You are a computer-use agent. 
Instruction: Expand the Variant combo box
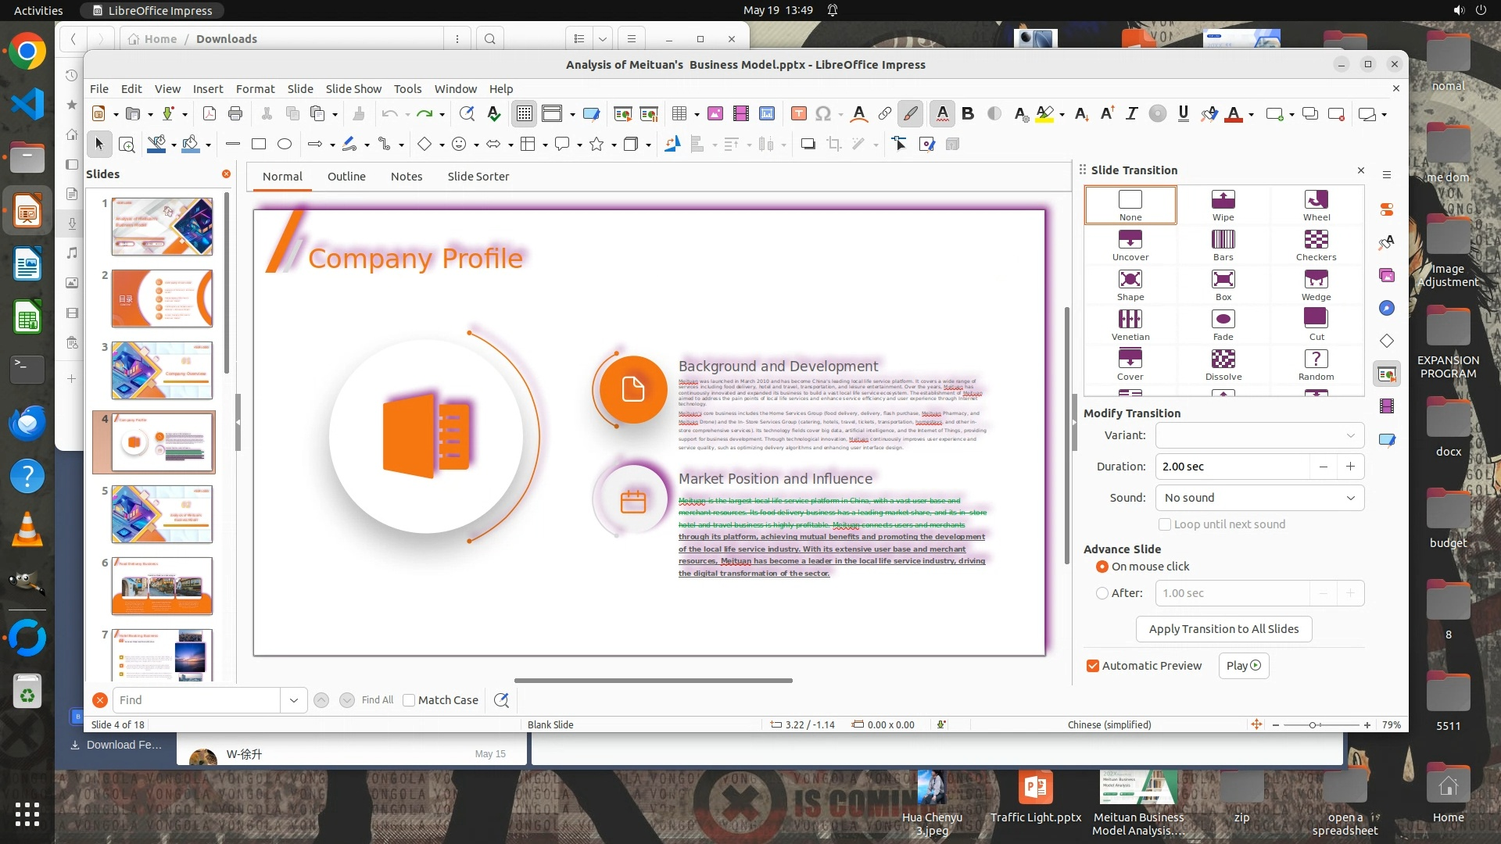(1259, 435)
